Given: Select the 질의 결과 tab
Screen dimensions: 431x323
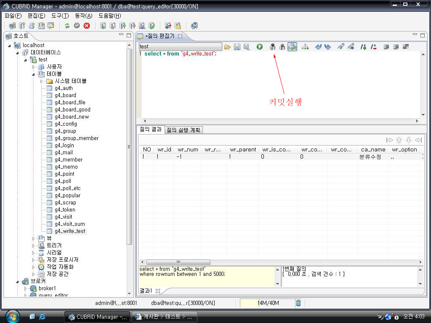Looking at the screenshot, I should point(151,130).
